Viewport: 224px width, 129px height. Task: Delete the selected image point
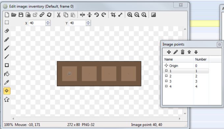(182, 52)
